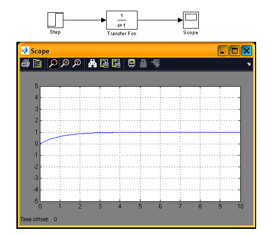Click the 'Transfer Fcn' block label
The image size is (274, 235).
[x=122, y=34]
